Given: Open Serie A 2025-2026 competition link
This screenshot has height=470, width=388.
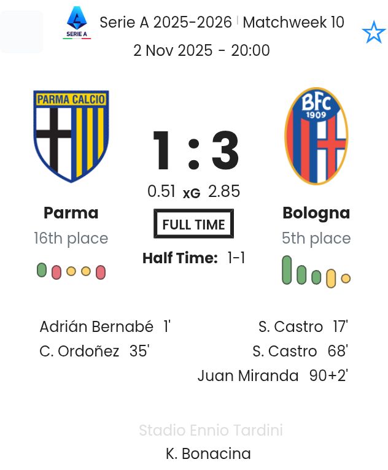Looking at the screenshot, I should coord(166,23).
